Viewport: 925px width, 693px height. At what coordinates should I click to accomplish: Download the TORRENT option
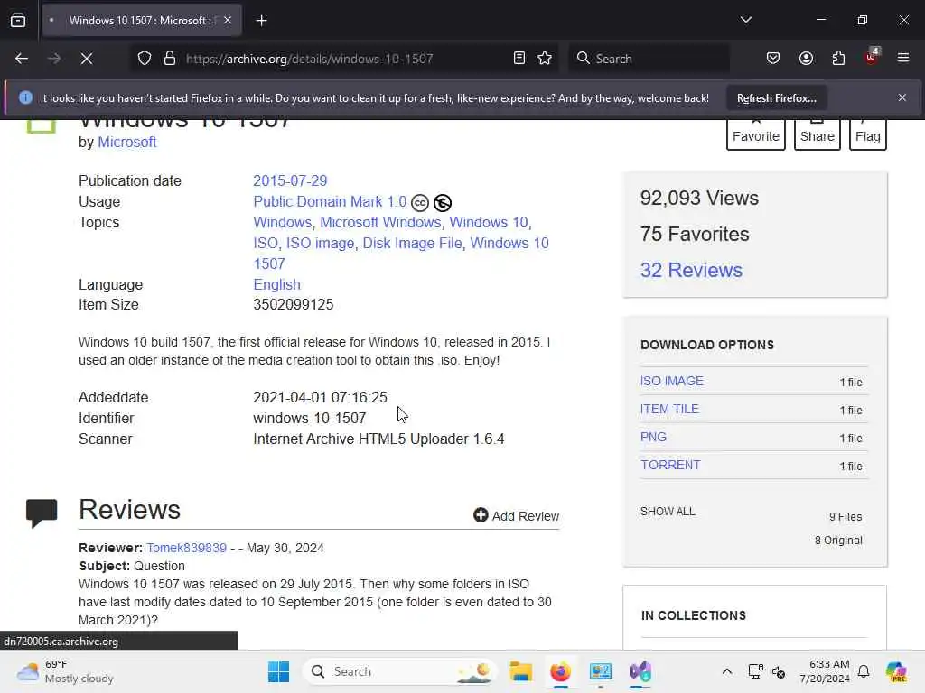point(670,465)
